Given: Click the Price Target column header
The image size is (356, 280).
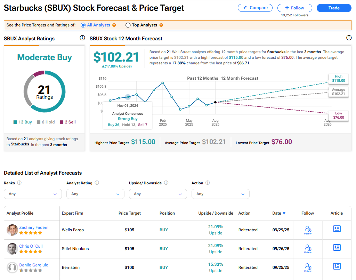Looking at the screenshot, I should point(129,213).
